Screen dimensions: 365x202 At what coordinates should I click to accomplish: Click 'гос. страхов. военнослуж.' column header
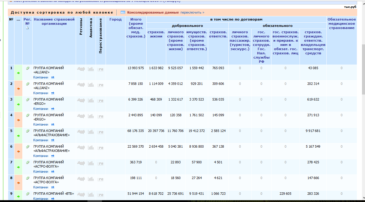point(285,43)
